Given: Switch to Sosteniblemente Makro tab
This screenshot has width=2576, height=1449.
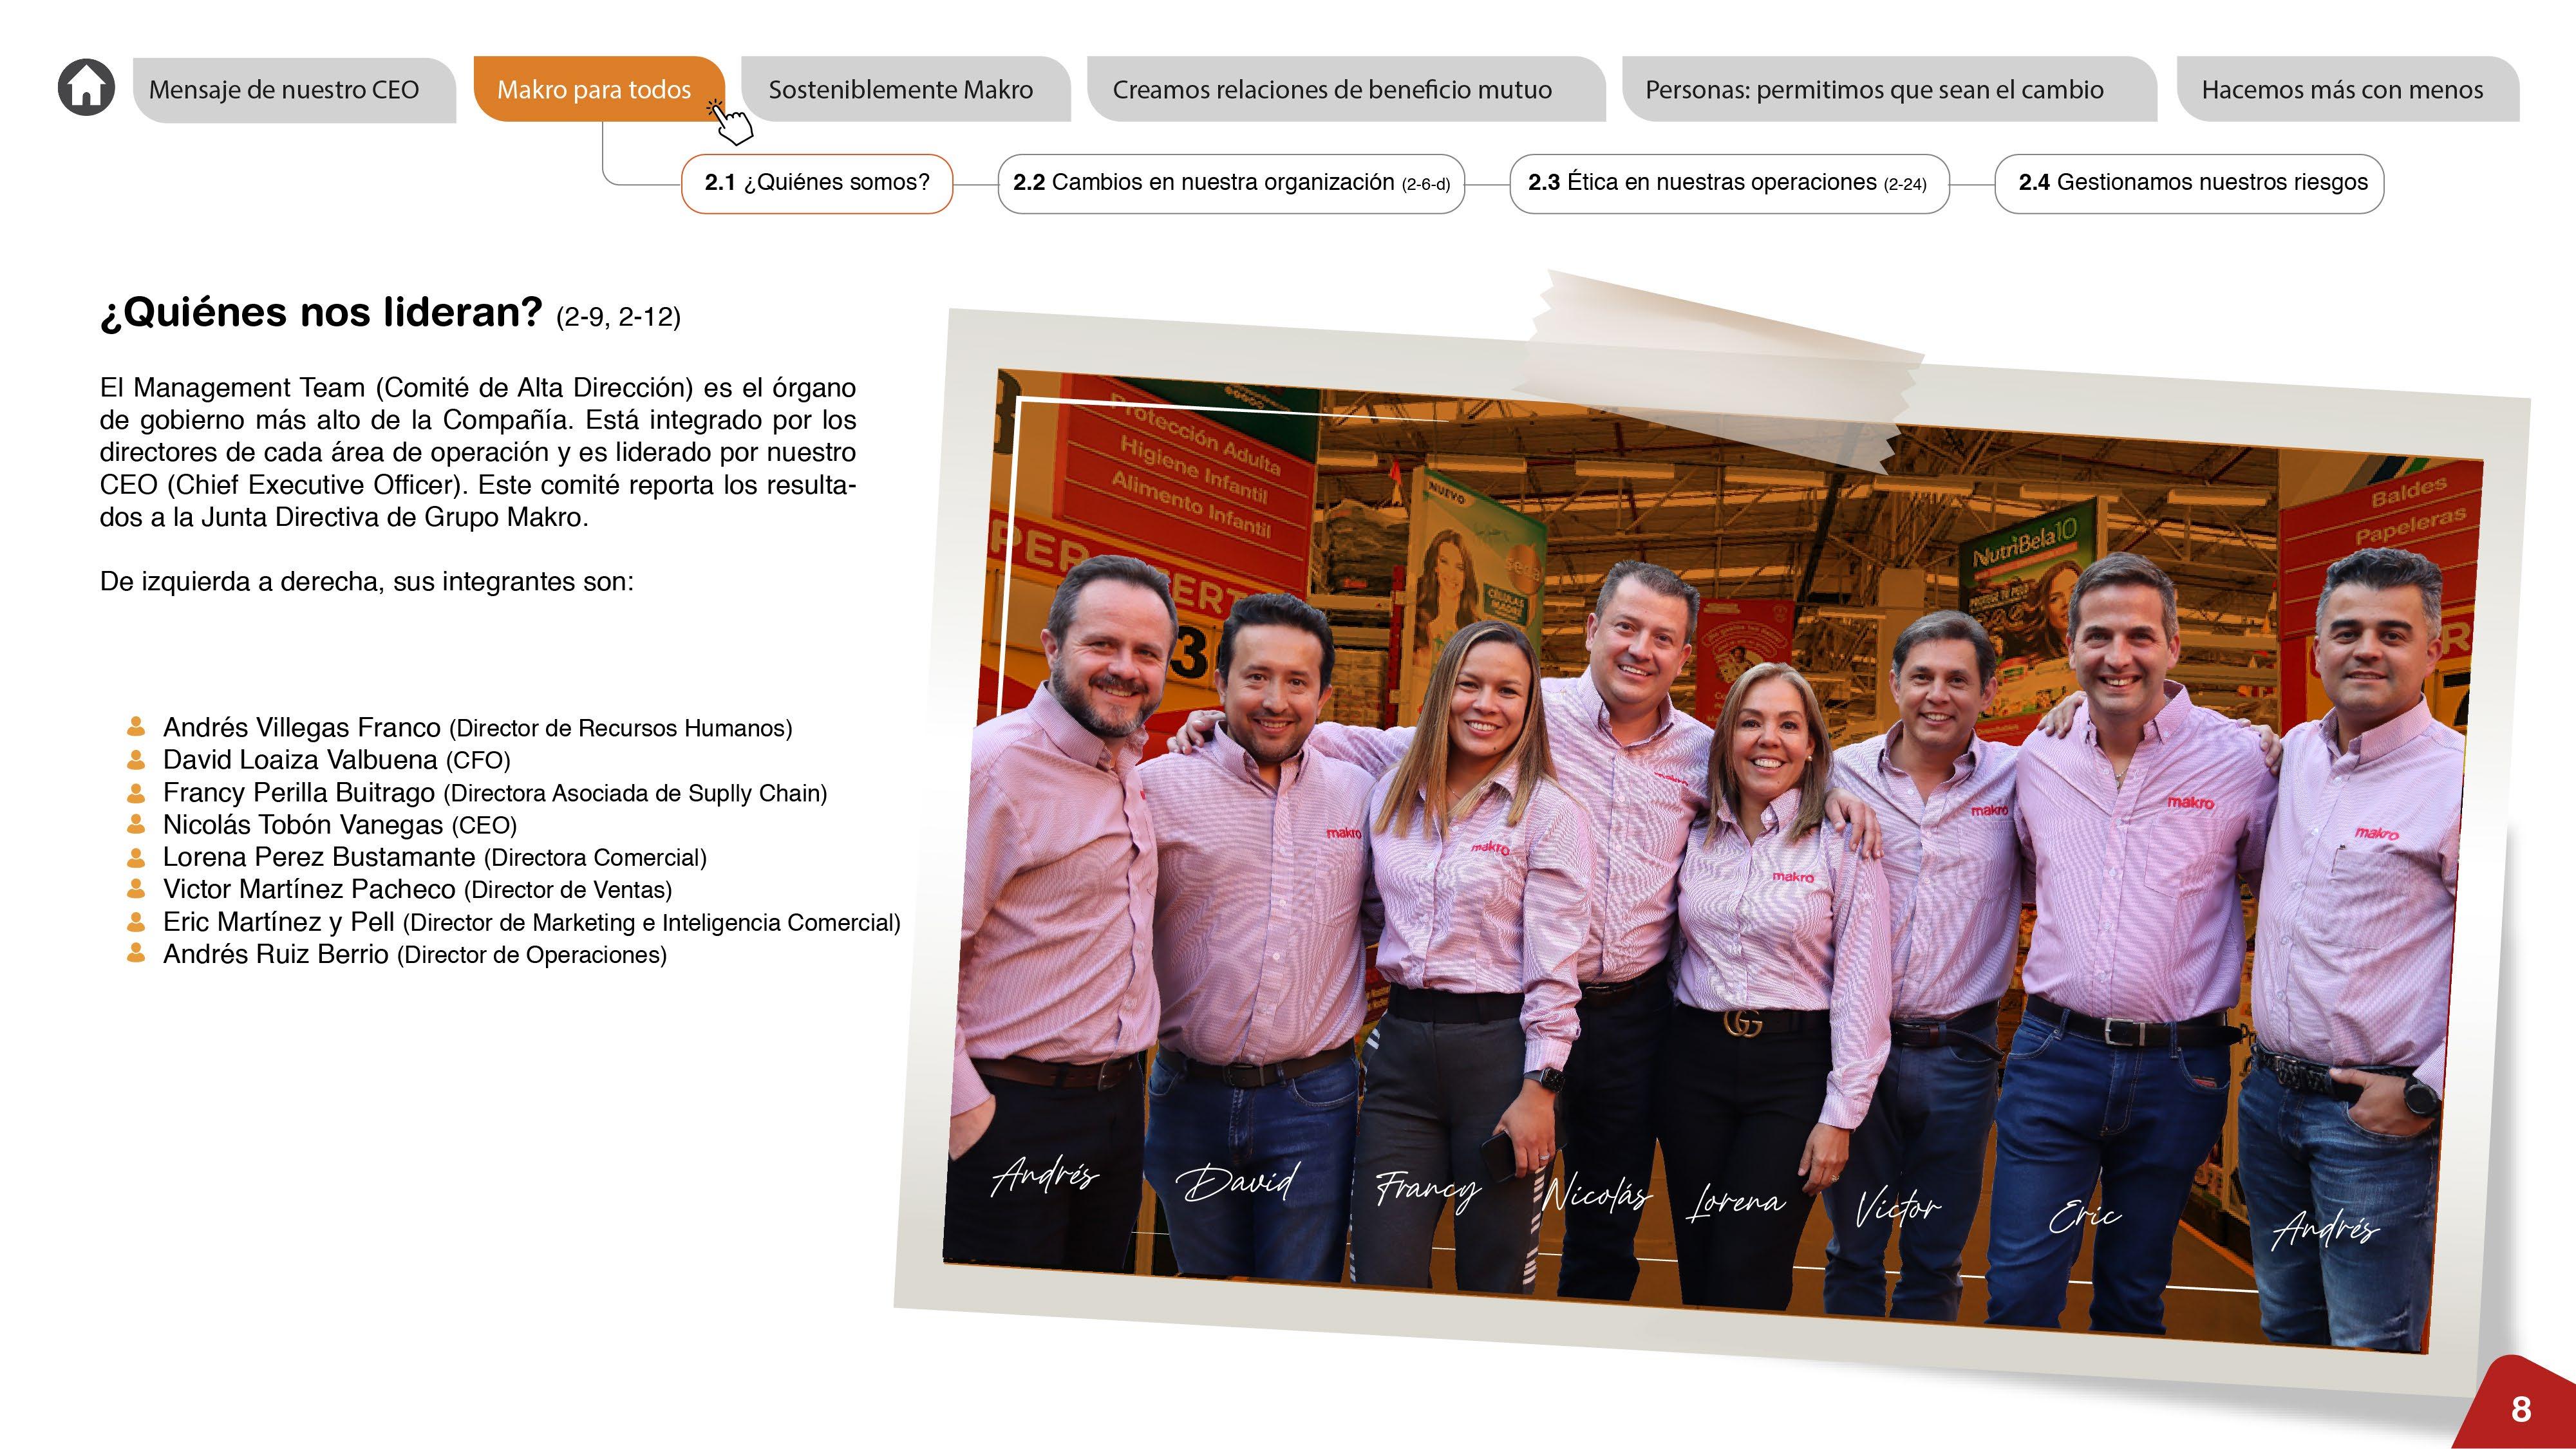Looking at the screenshot, I should pos(901,90).
